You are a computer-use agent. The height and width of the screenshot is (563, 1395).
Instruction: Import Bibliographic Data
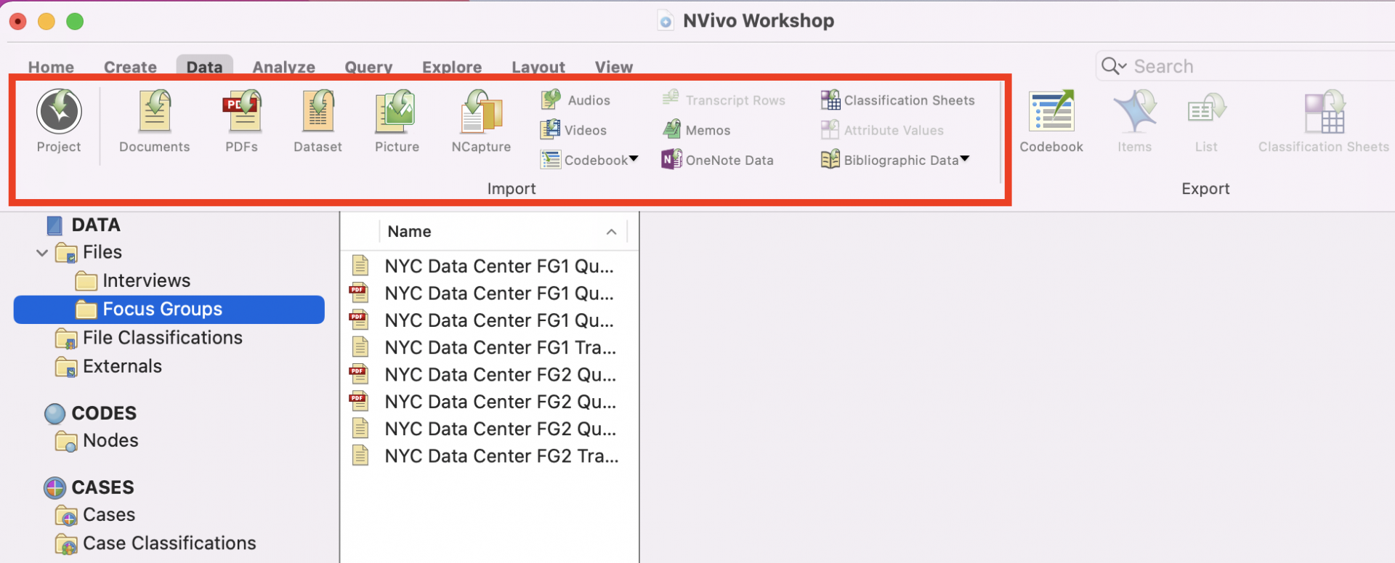pos(889,160)
